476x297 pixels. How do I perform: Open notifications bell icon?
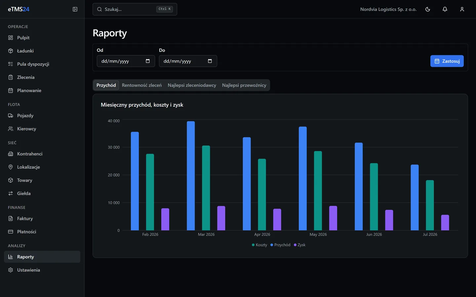click(445, 9)
